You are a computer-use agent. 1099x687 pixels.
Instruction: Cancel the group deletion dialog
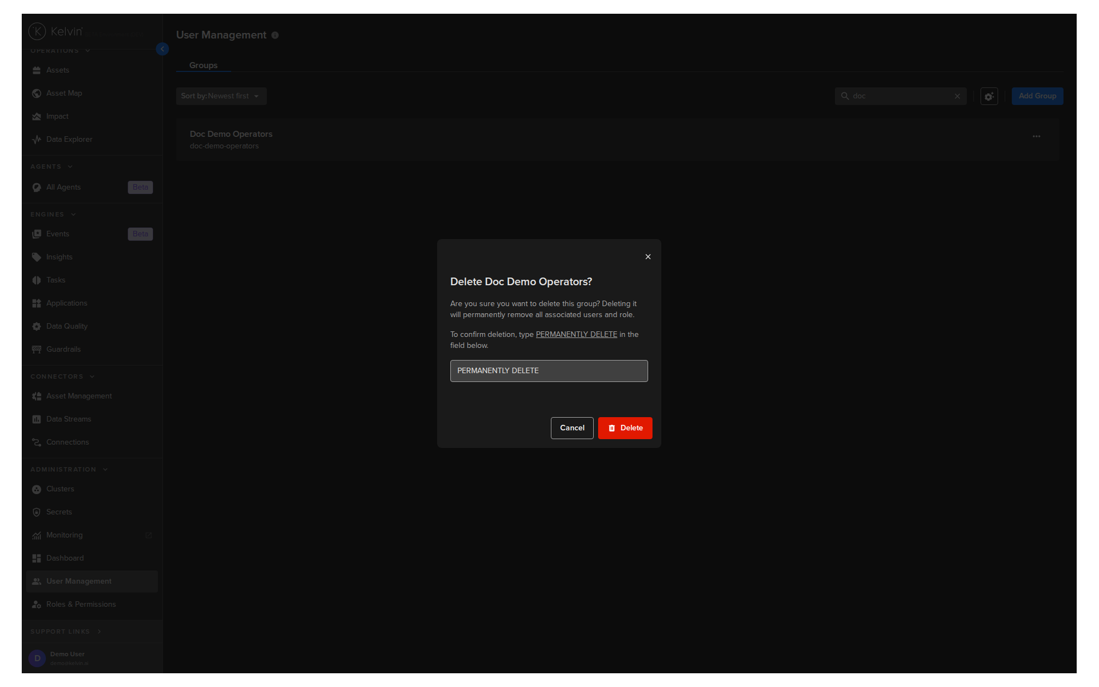[x=572, y=428]
